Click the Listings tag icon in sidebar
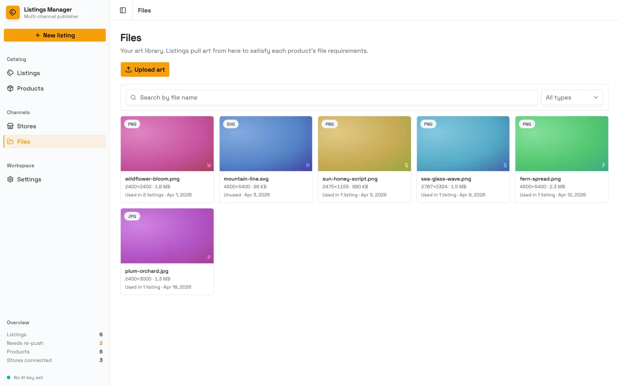619x386 pixels. (x=10, y=73)
